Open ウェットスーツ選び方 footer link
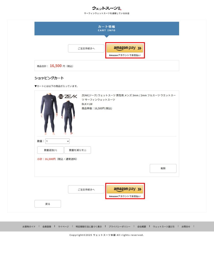The image size is (214, 257). pos(164,227)
